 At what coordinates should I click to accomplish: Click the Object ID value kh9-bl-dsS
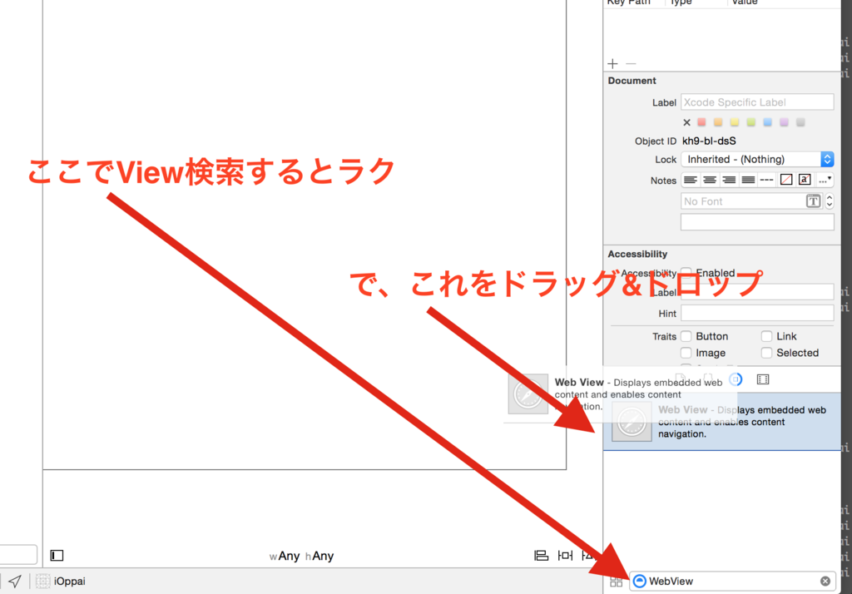point(709,141)
